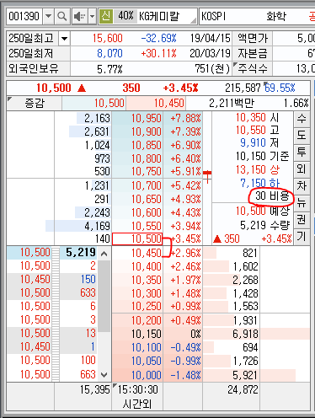Open the 250일최고 dropdown arrow

(64, 39)
